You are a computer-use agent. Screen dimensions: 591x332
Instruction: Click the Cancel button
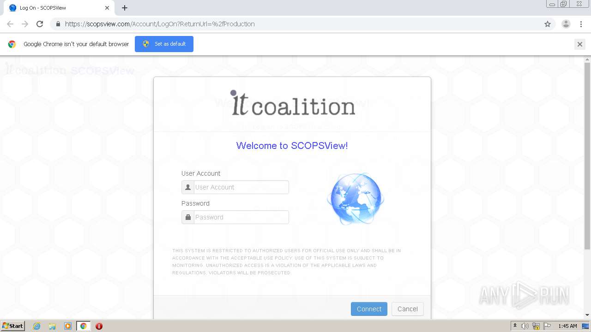click(x=407, y=309)
